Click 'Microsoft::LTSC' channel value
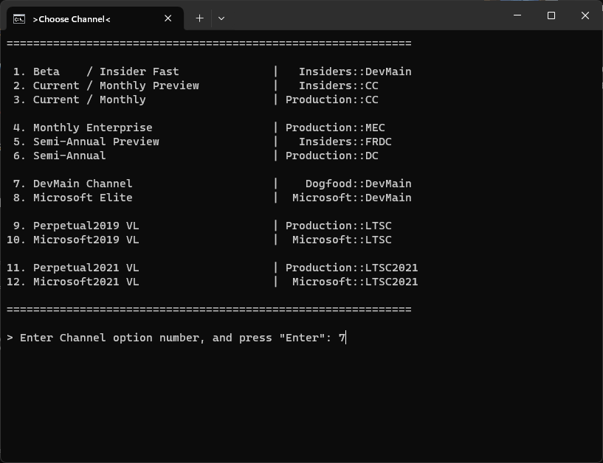The image size is (603, 463). tap(342, 240)
